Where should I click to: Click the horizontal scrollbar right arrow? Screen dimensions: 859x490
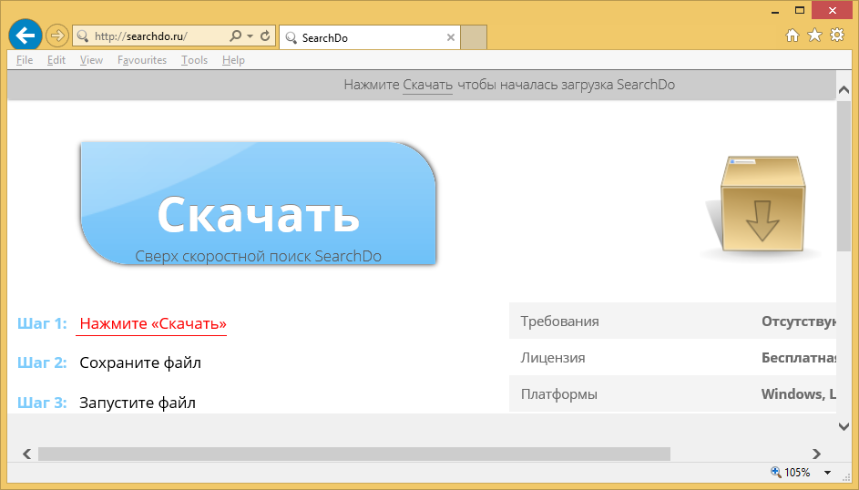(816, 454)
